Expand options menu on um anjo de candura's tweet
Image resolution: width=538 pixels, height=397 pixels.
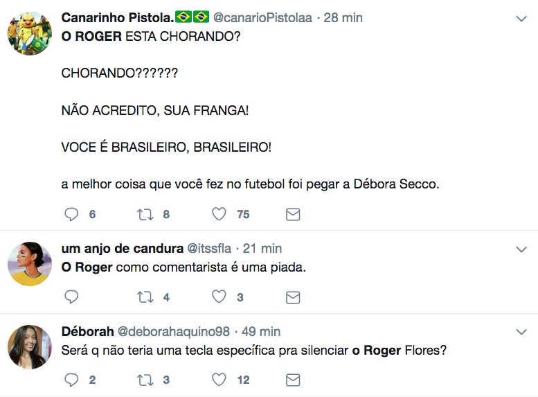[x=522, y=249]
